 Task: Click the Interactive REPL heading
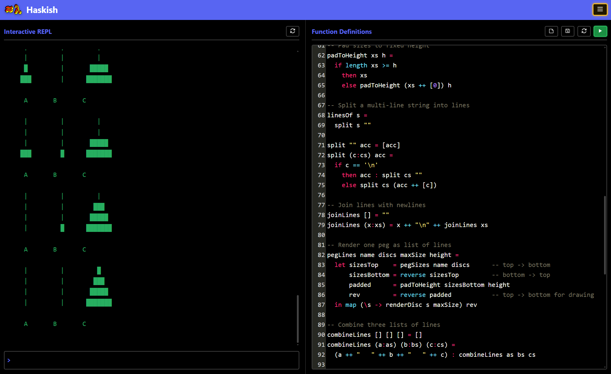coord(28,32)
